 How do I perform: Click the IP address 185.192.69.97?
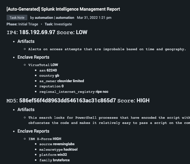37,32
